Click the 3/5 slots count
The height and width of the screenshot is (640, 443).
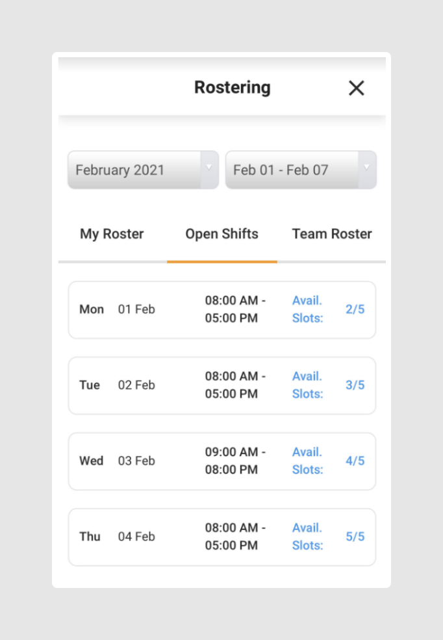[x=355, y=385]
